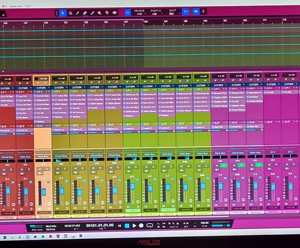
Task: Open the performance monitor meter
Action: pos(37,226)
